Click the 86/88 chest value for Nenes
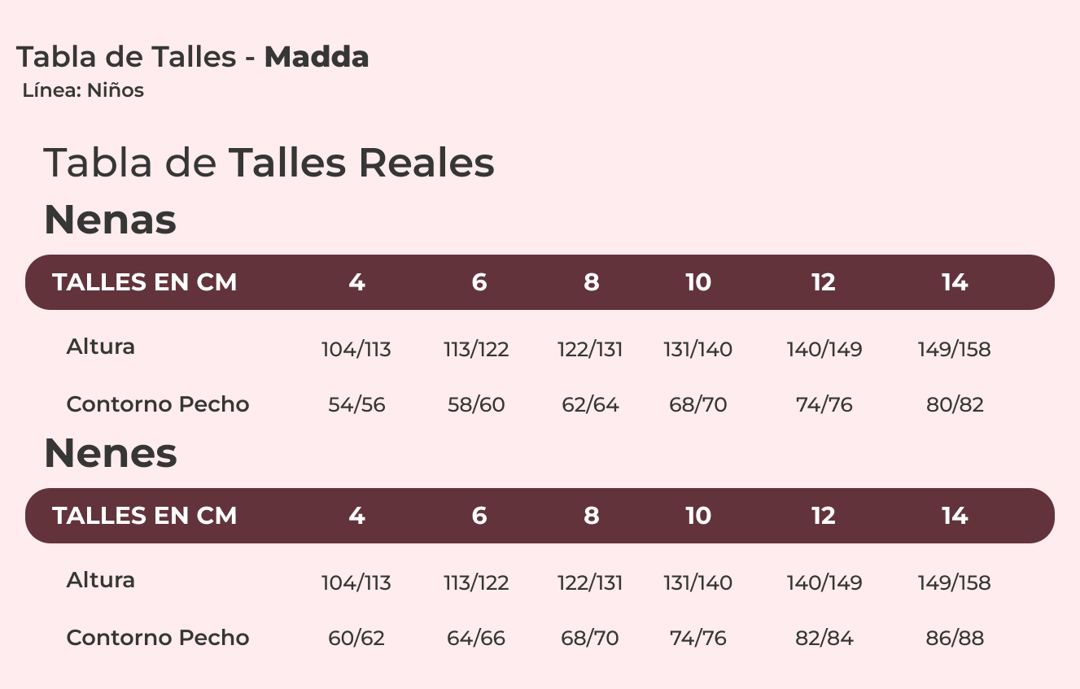Viewport: 1080px width, 689px height. (x=955, y=639)
